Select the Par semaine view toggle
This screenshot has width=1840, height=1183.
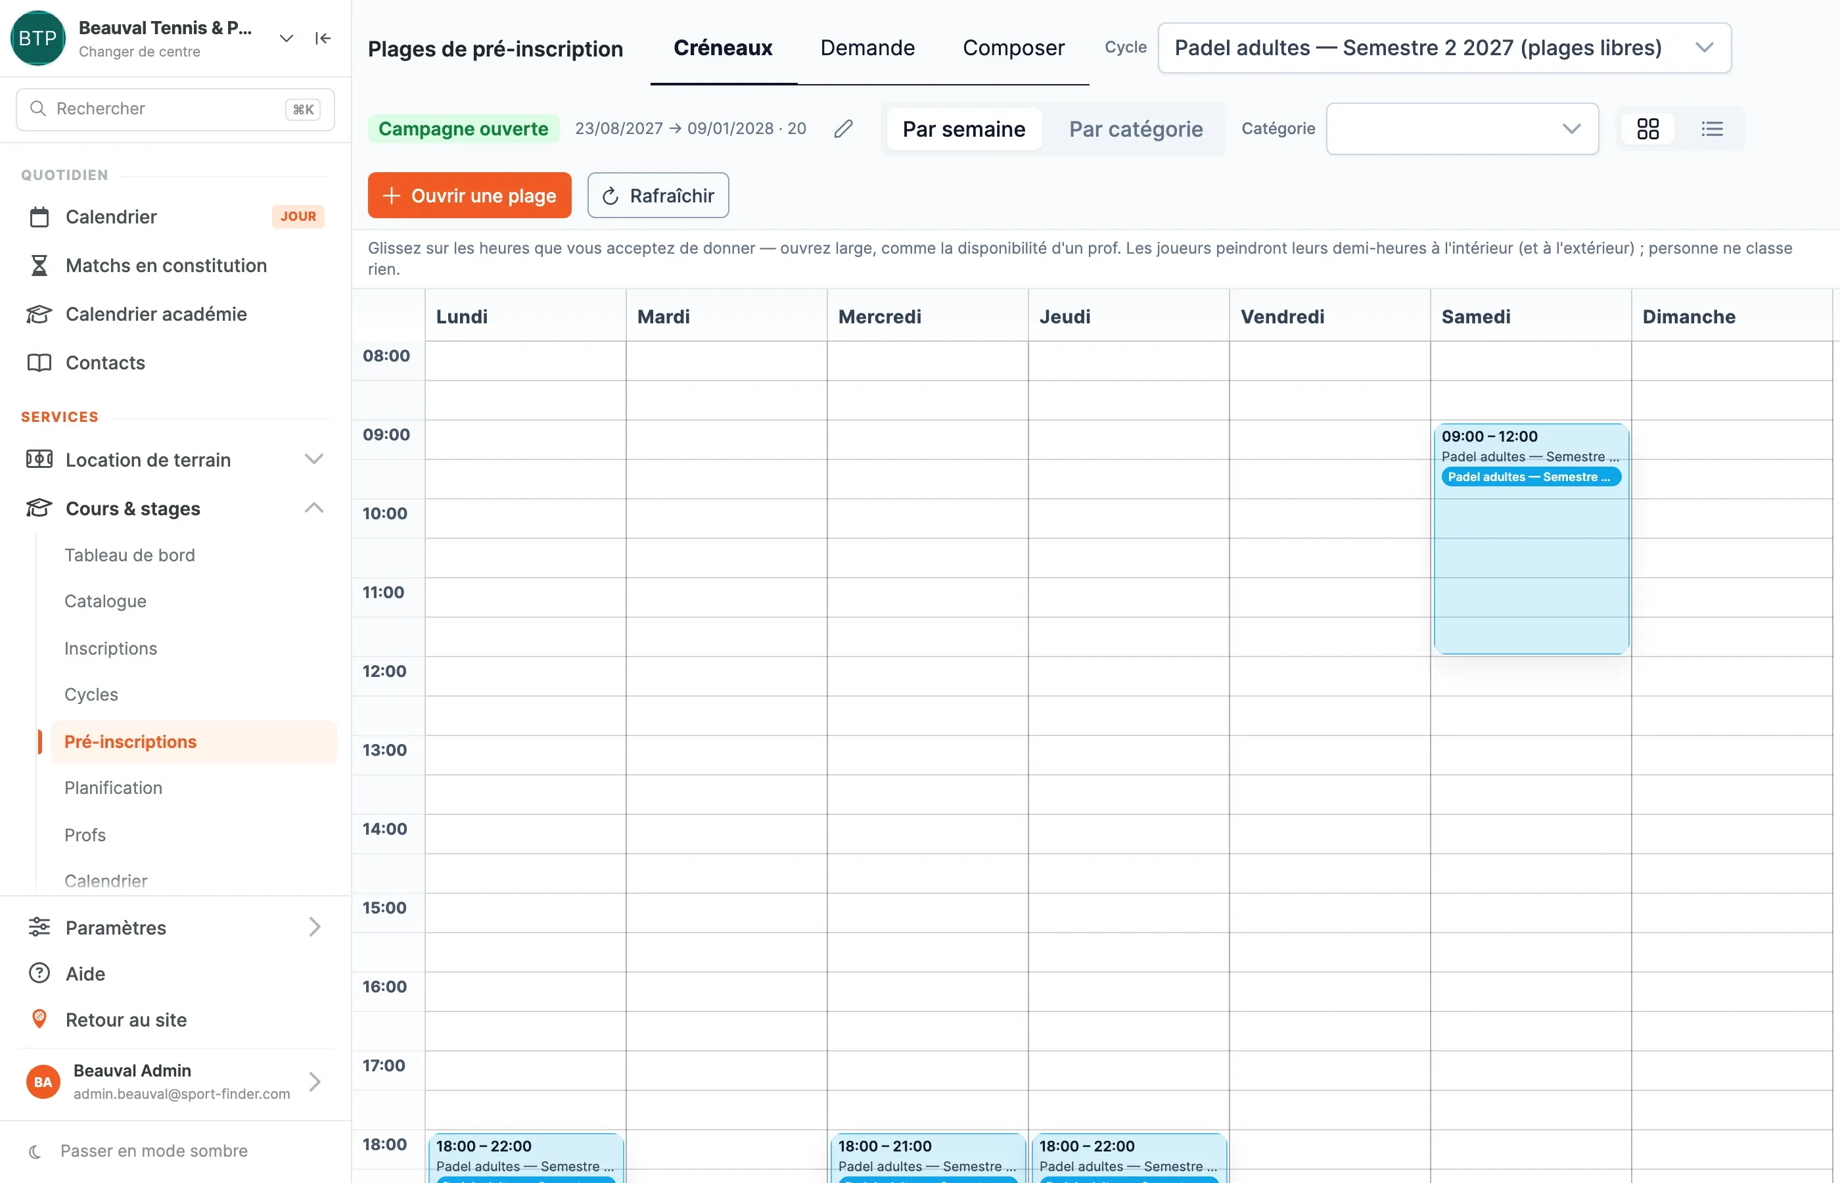964,129
